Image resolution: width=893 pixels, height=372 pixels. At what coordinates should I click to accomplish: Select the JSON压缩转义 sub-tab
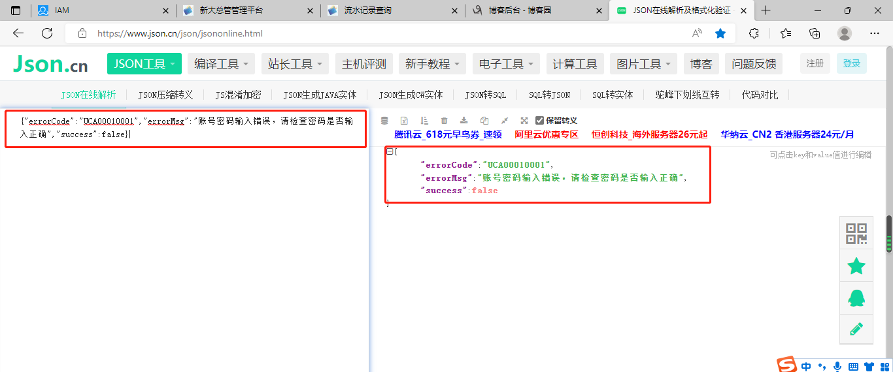(165, 95)
